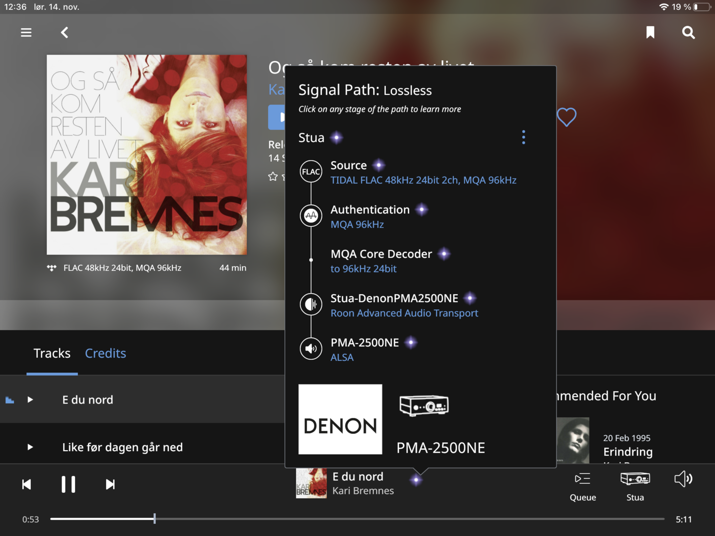This screenshot has width=715, height=536.
Task: Click the signal quality star beside Stua heading
Action: tap(337, 137)
